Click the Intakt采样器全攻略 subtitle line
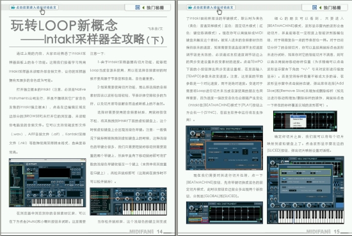The height and width of the screenshot is (236, 352). coord(93,39)
